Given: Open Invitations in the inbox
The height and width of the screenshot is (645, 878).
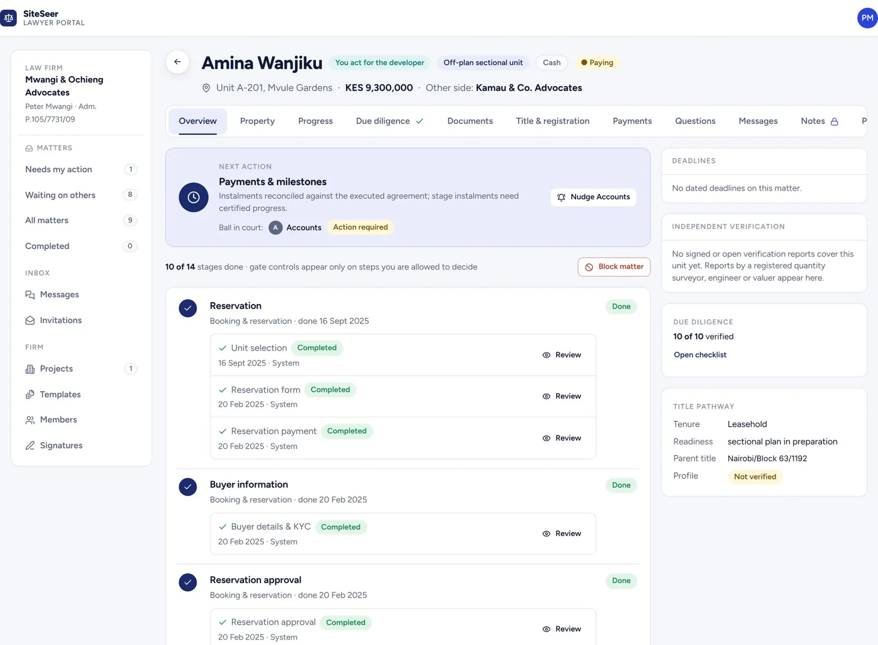Looking at the screenshot, I should (x=81, y=321).
